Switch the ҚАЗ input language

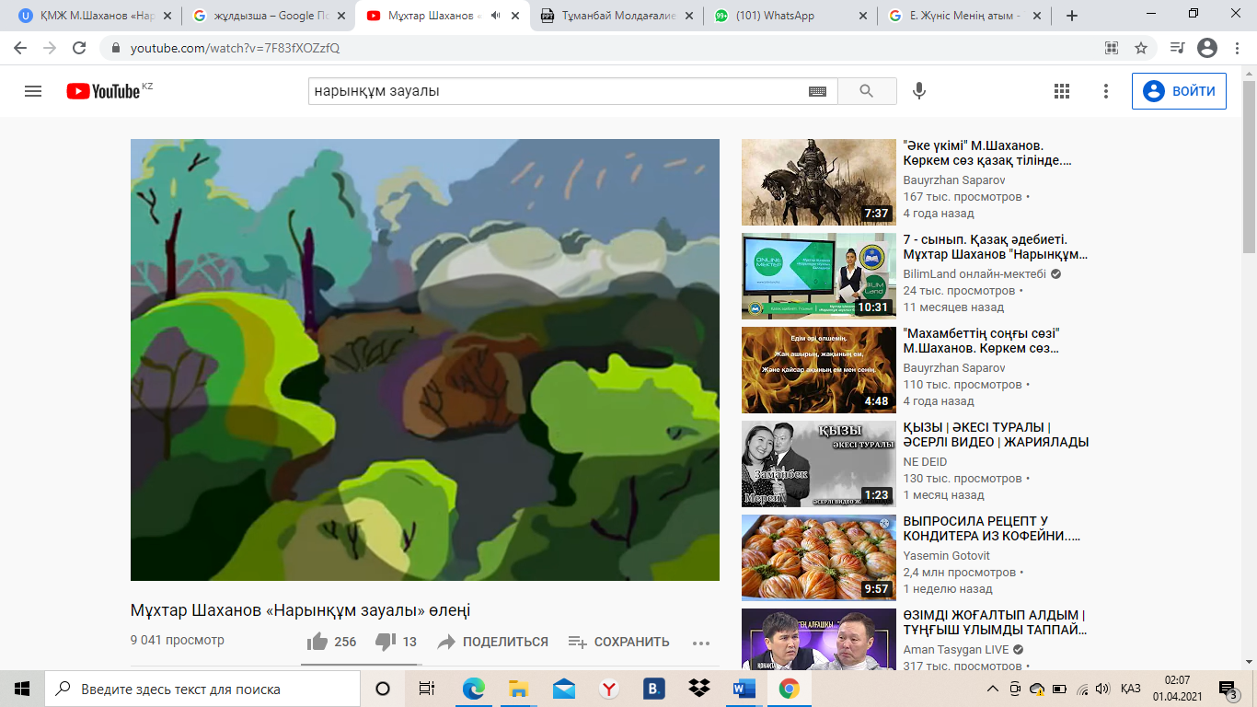(x=1131, y=689)
